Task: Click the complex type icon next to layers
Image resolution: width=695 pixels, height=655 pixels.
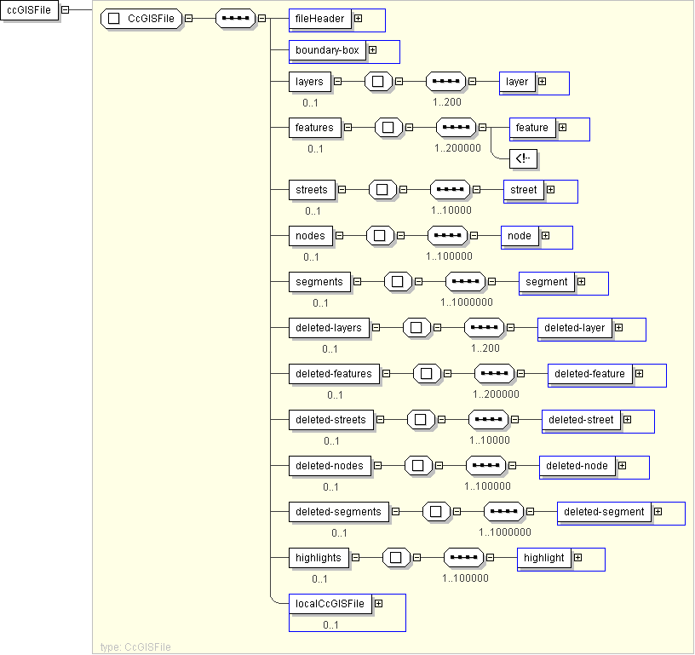Action: pos(378,82)
